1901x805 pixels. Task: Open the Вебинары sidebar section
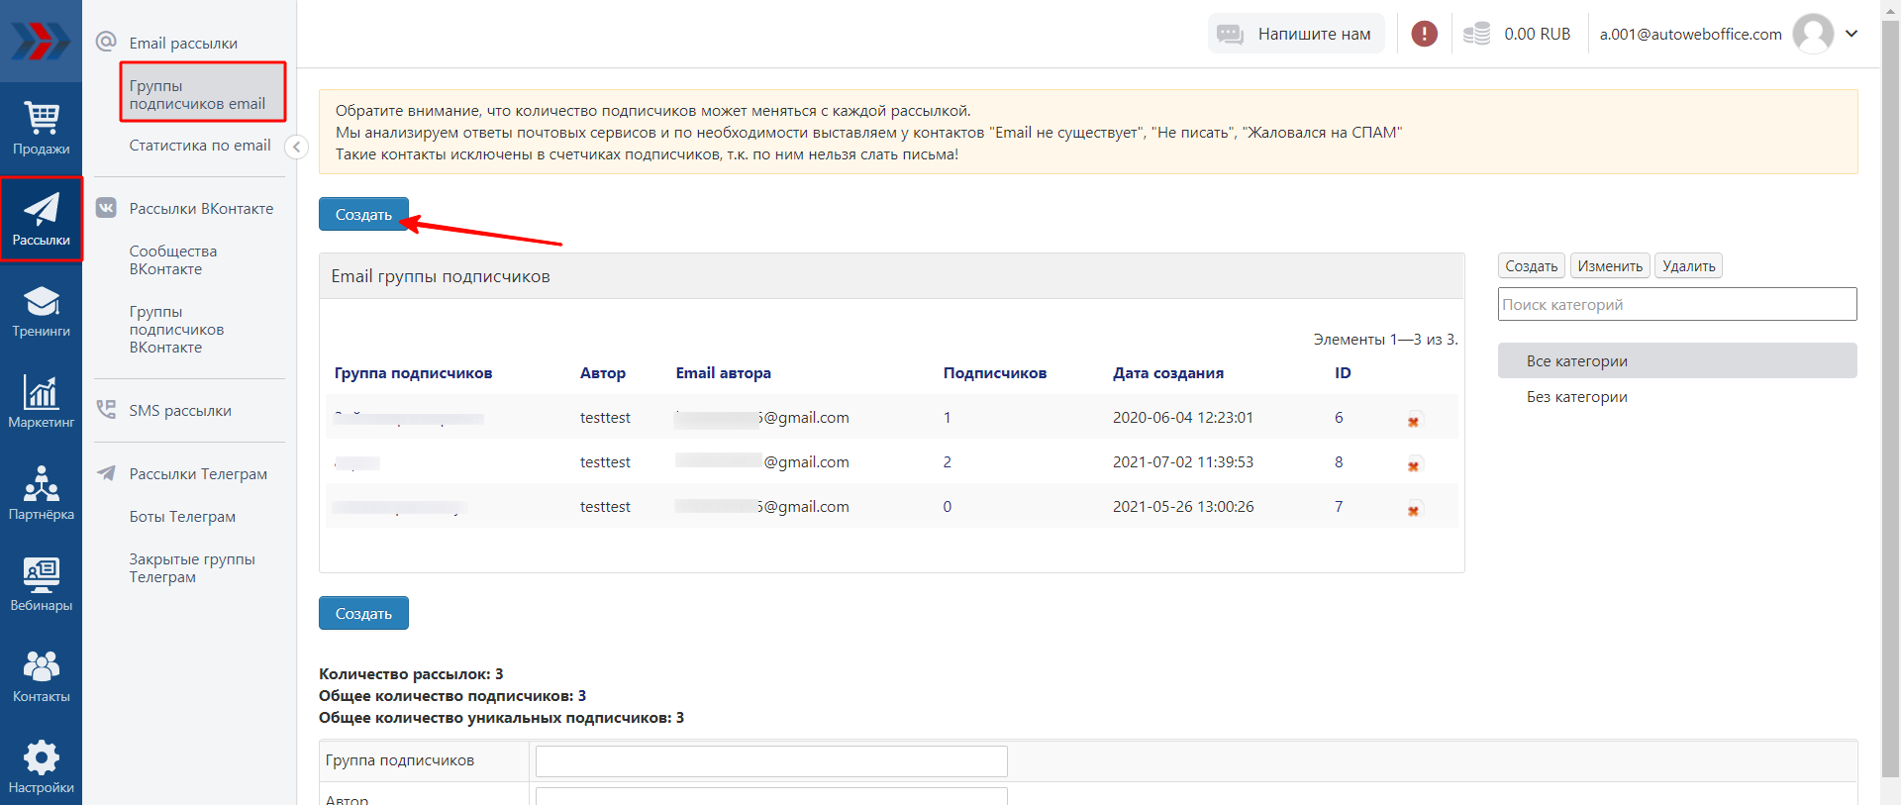41,584
